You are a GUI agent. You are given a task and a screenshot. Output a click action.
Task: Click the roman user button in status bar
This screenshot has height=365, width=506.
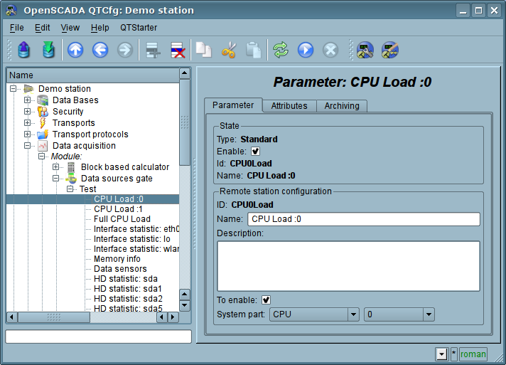tap(473, 354)
